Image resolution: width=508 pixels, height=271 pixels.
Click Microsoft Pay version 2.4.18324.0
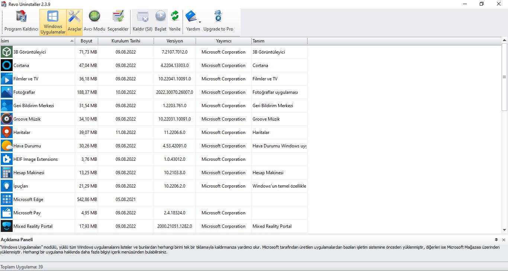coord(175,213)
